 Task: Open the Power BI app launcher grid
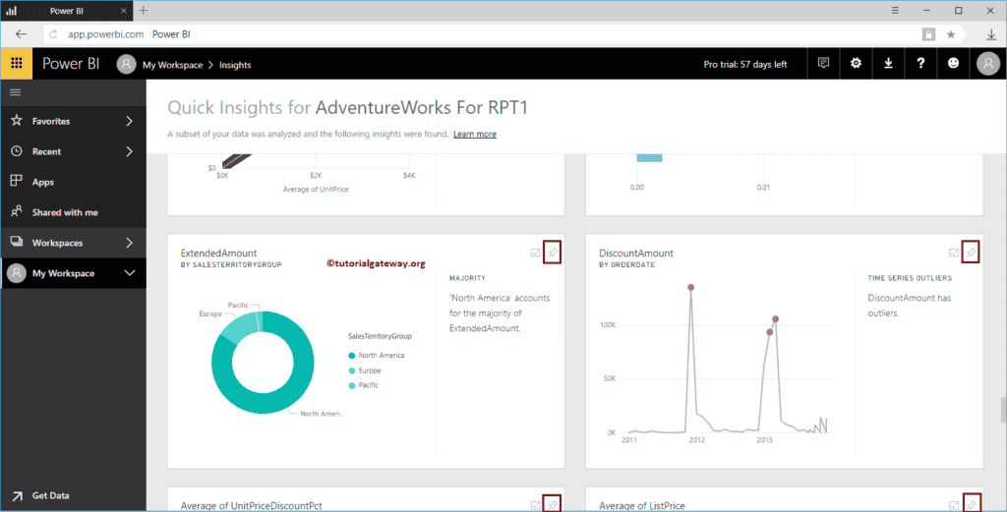(17, 64)
